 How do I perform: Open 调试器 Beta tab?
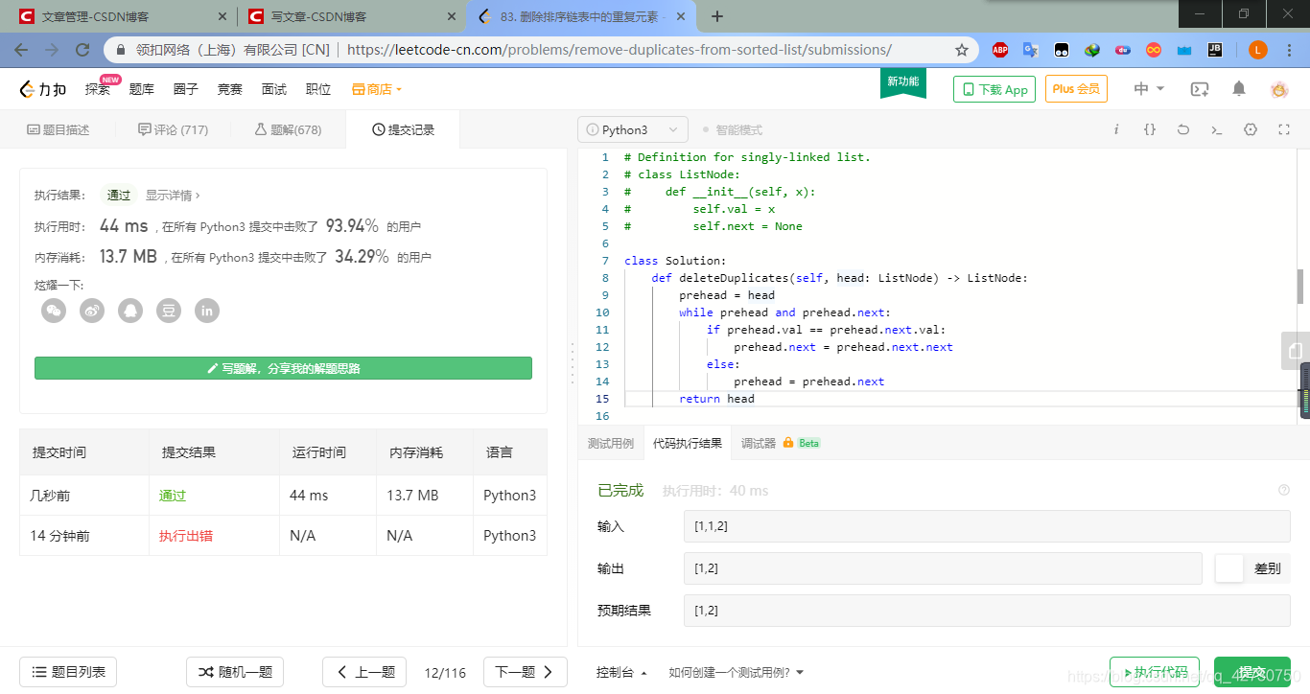[781, 443]
